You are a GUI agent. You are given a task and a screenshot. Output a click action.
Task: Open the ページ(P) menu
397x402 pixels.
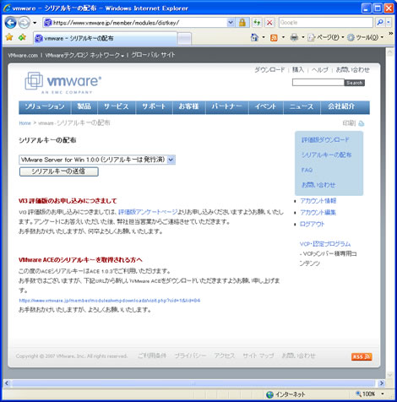326,37
